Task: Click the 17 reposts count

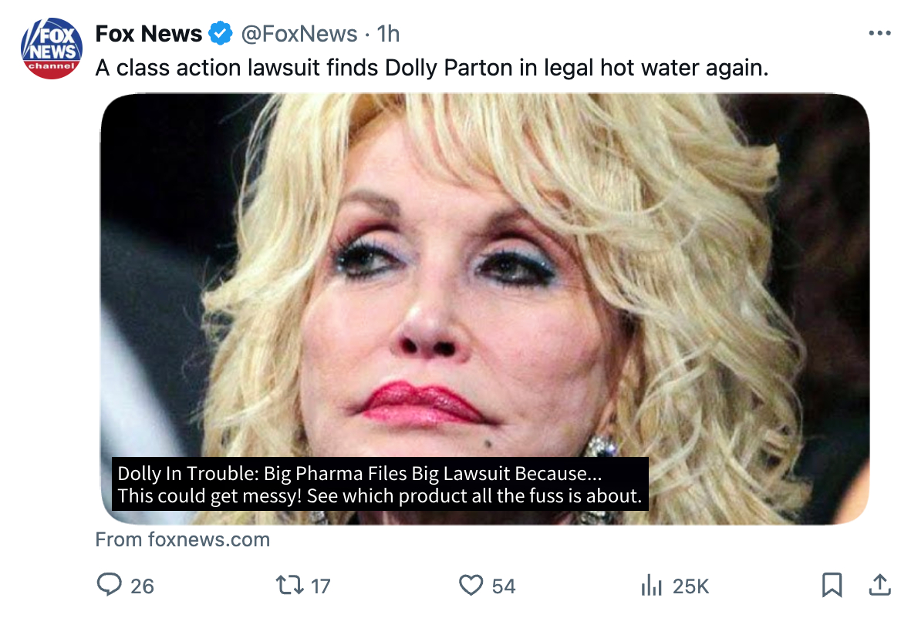Action: coord(320,586)
